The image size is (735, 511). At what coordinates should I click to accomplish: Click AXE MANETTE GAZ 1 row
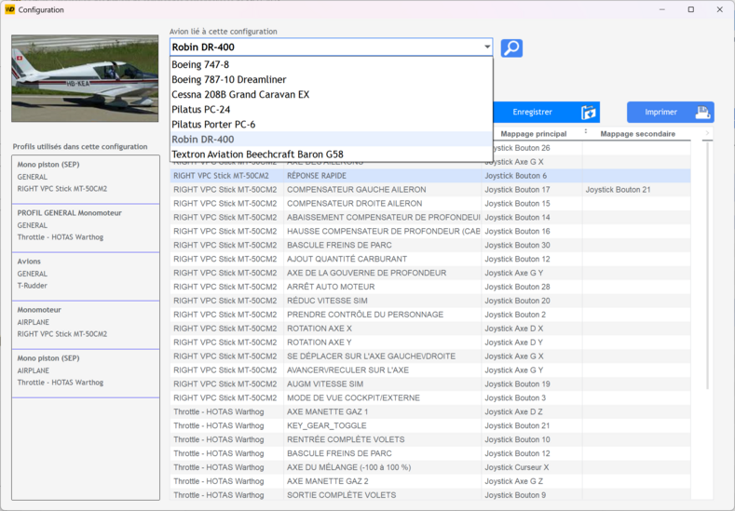(430, 412)
